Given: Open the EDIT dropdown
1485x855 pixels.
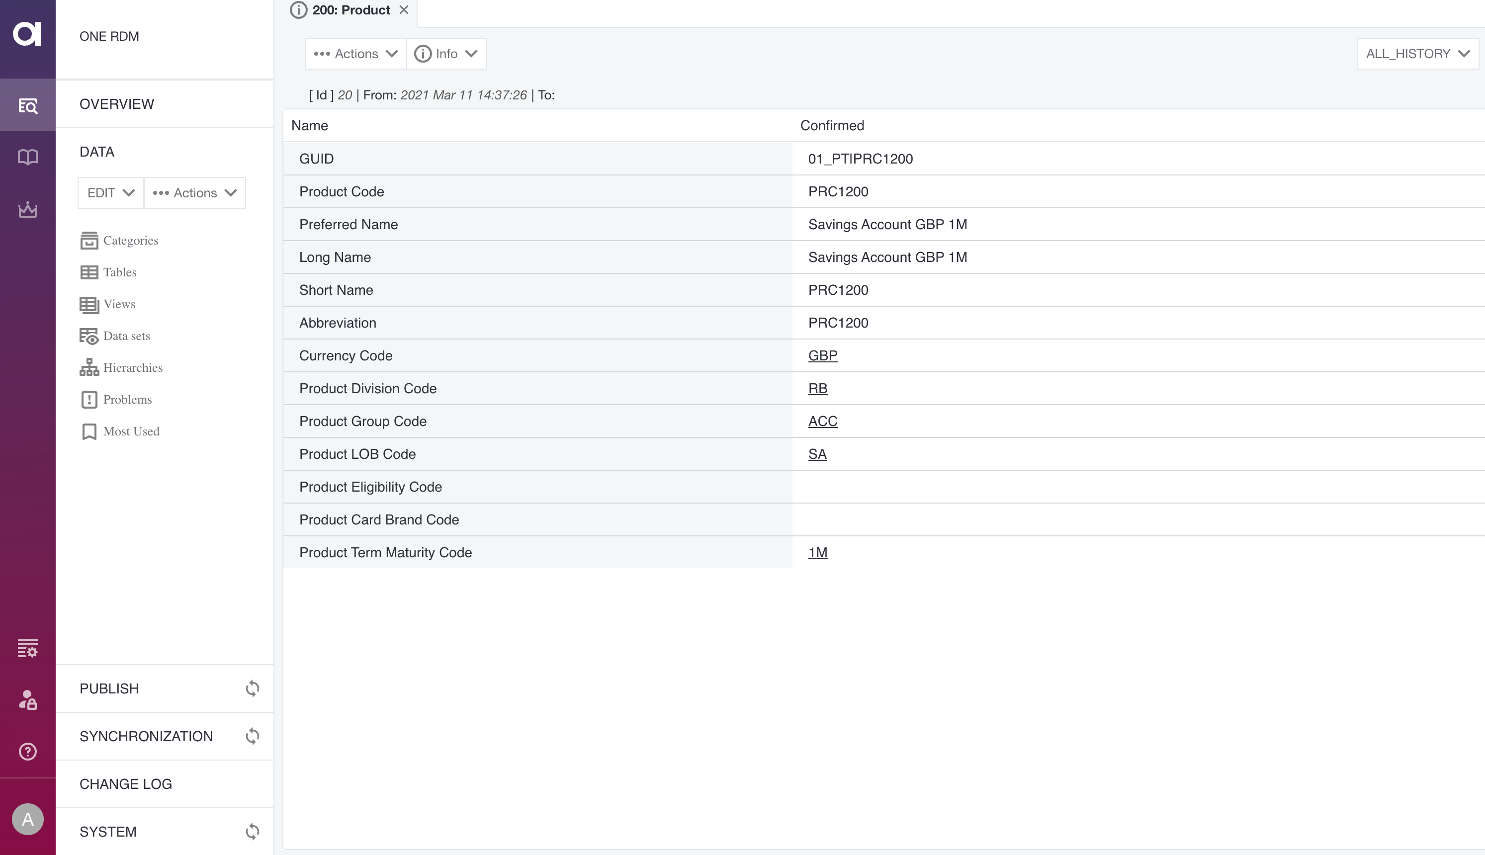Looking at the screenshot, I should pos(110,192).
